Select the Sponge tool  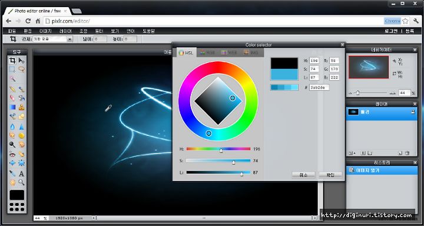point(22,135)
